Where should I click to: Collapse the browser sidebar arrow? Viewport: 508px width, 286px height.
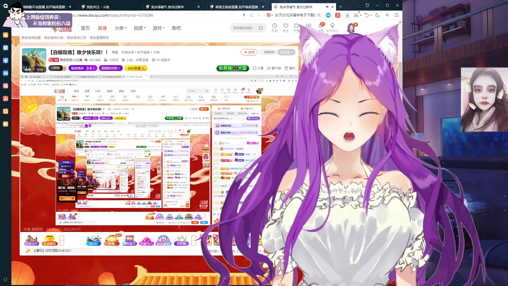(x=5, y=279)
